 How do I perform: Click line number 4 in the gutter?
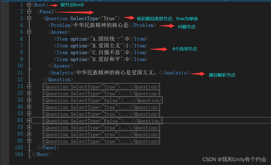(22, 25)
